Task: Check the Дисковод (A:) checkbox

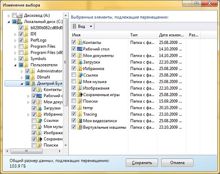Action: click(x=14, y=16)
